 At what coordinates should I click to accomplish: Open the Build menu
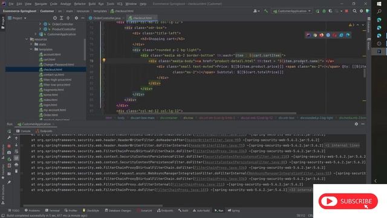92,4
